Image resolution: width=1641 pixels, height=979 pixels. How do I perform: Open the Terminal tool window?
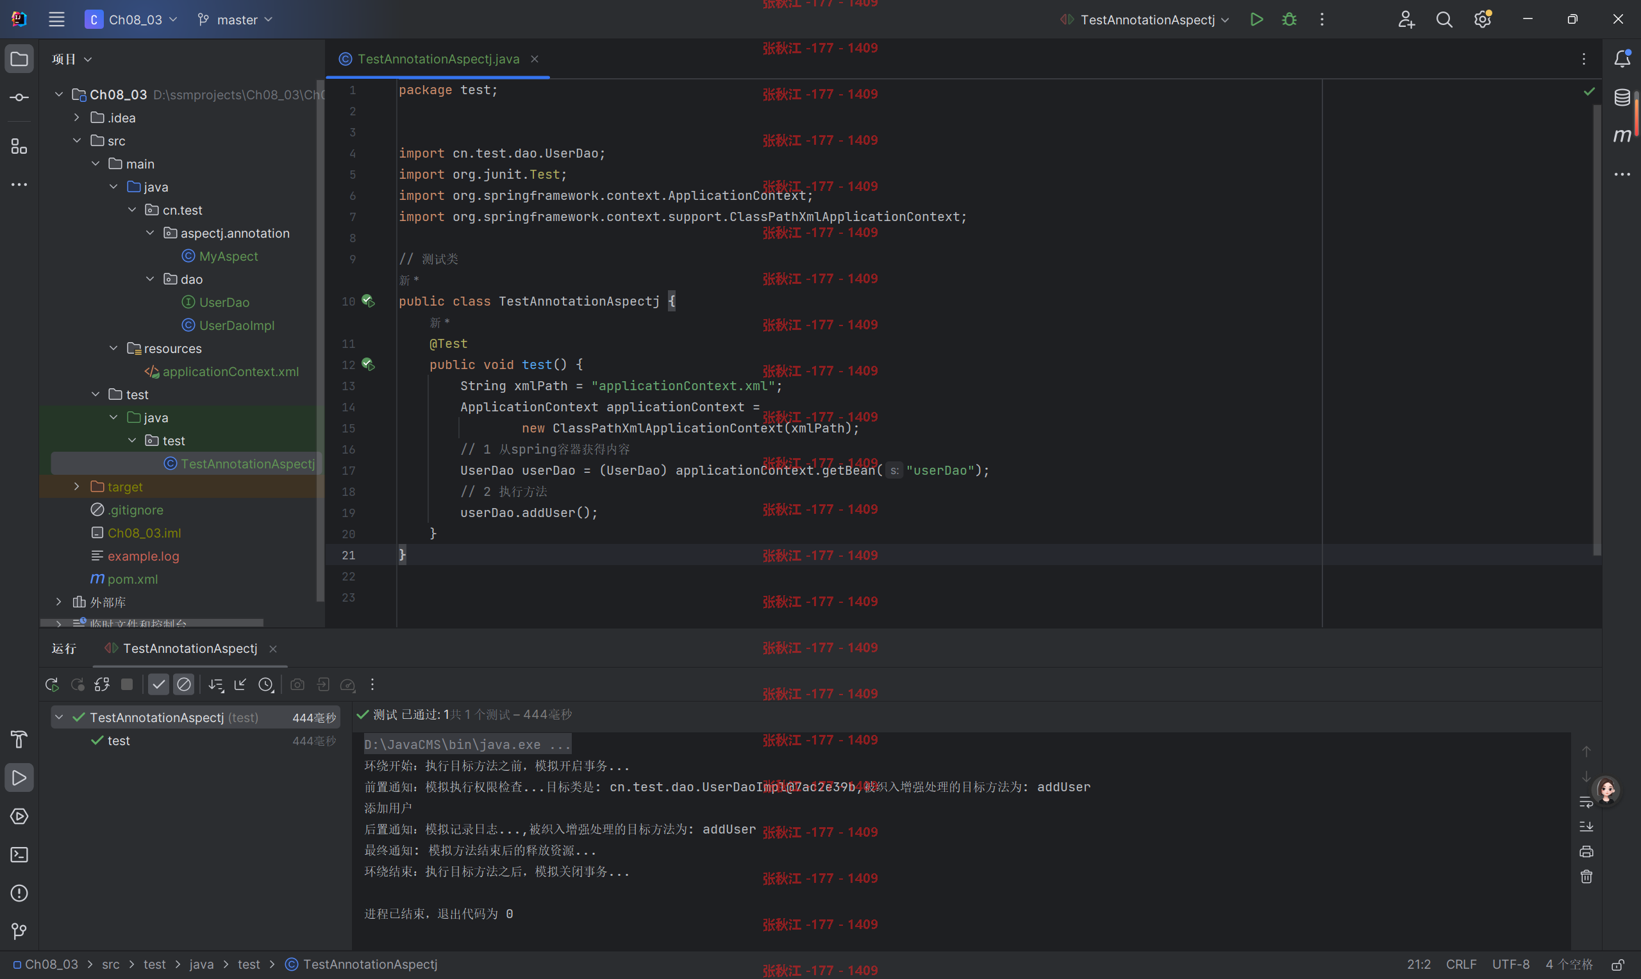click(x=19, y=854)
